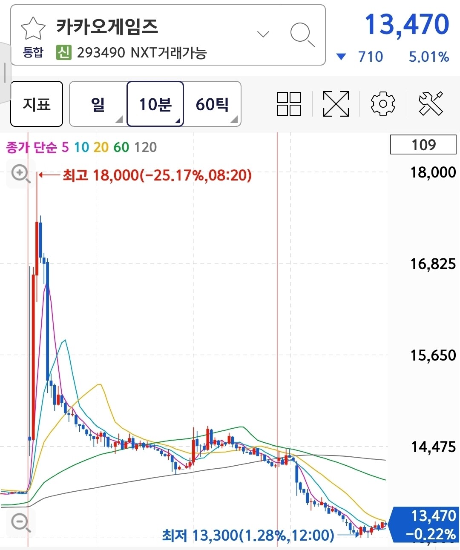Click the current price 13,470 at top
The width and height of the screenshot is (460, 550).
click(407, 24)
